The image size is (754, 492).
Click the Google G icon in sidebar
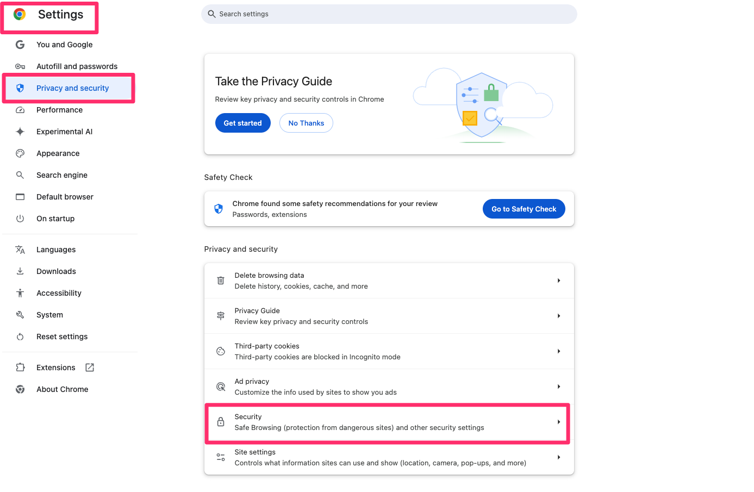[20, 45]
